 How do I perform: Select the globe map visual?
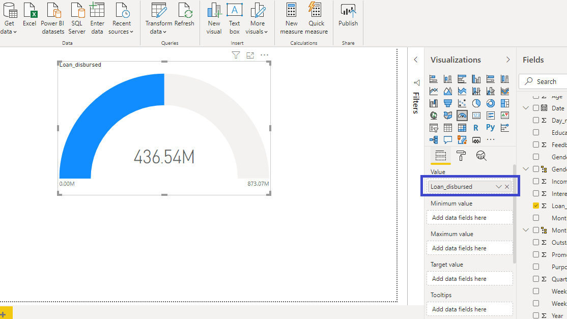click(434, 115)
